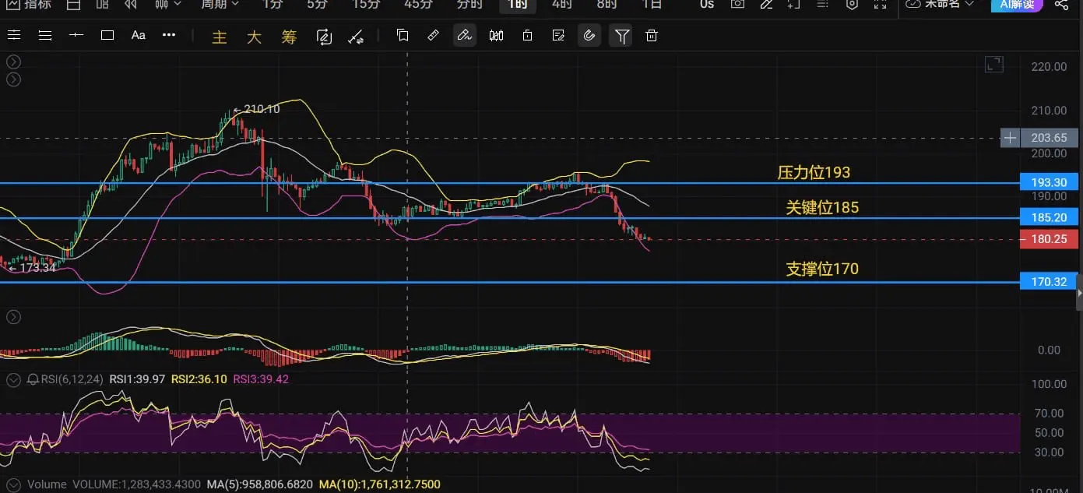1083x493 pixels.
Task: Toggle the magnet snap mode
Action: tap(589, 36)
